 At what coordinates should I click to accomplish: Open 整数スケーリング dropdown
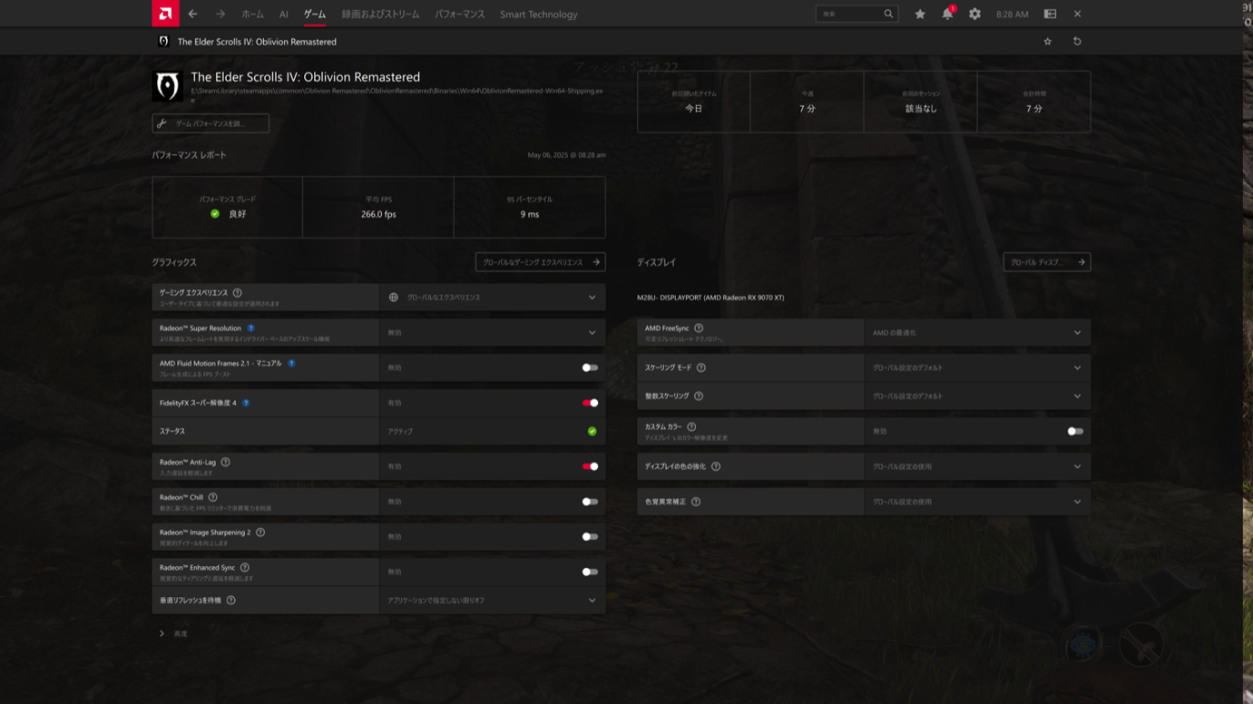pyautogui.click(x=977, y=396)
